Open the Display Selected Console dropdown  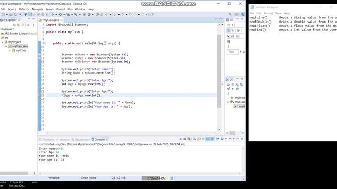[226, 139]
